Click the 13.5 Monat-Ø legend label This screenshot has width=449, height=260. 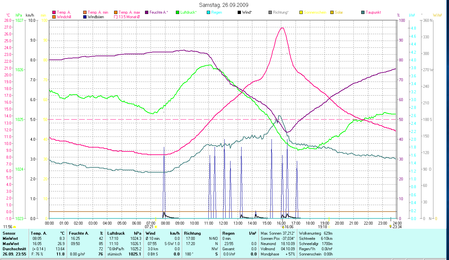tap(129, 17)
